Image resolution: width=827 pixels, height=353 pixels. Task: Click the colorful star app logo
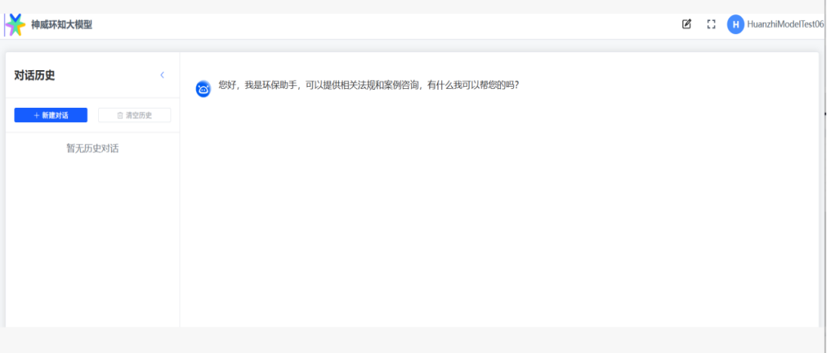pos(15,25)
